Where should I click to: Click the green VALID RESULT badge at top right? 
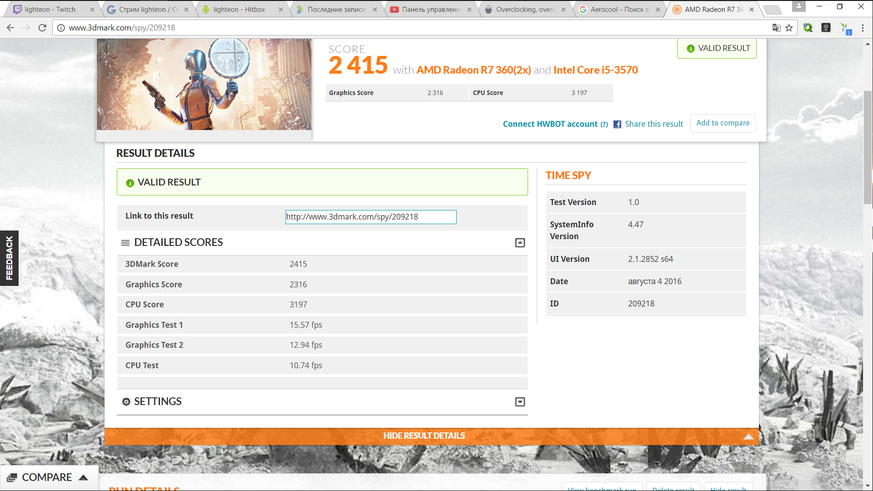pos(717,48)
